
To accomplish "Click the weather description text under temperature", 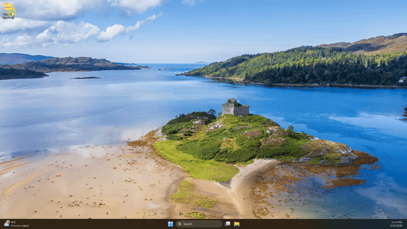I will [x=19, y=226].
